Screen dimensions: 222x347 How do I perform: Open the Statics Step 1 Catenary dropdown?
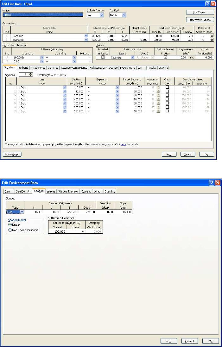132,57
